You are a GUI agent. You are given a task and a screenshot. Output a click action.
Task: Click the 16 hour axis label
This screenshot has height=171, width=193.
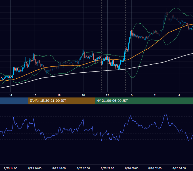click(35, 95)
